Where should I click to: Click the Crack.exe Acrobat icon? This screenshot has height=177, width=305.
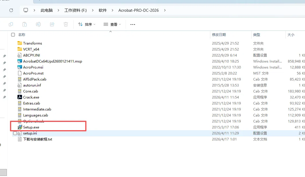point(20,97)
